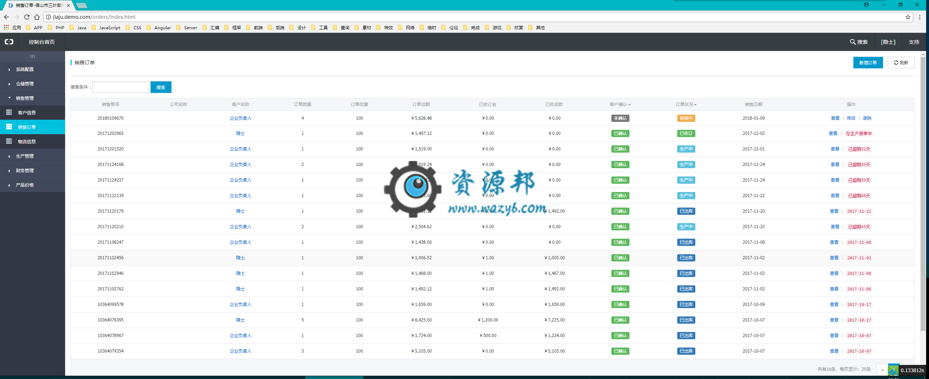Click 在生产排单中 for order 20171202965
Screen dimensions: 929x379
point(858,133)
